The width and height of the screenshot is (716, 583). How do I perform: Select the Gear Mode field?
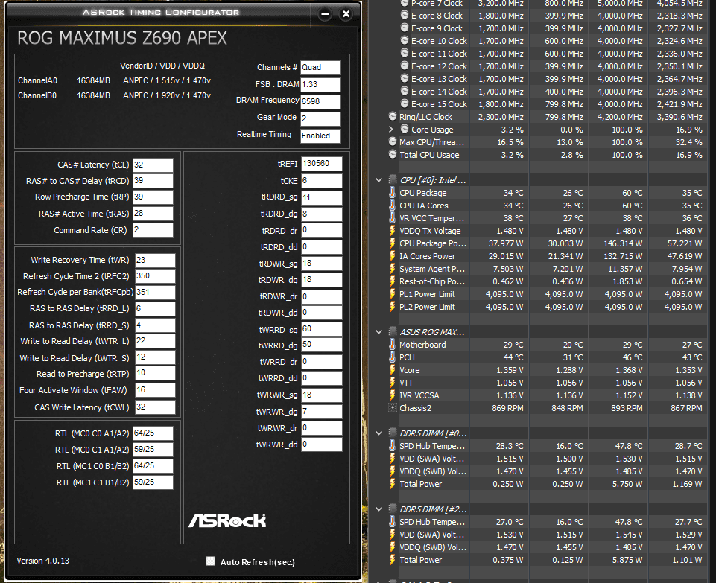coord(320,118)
